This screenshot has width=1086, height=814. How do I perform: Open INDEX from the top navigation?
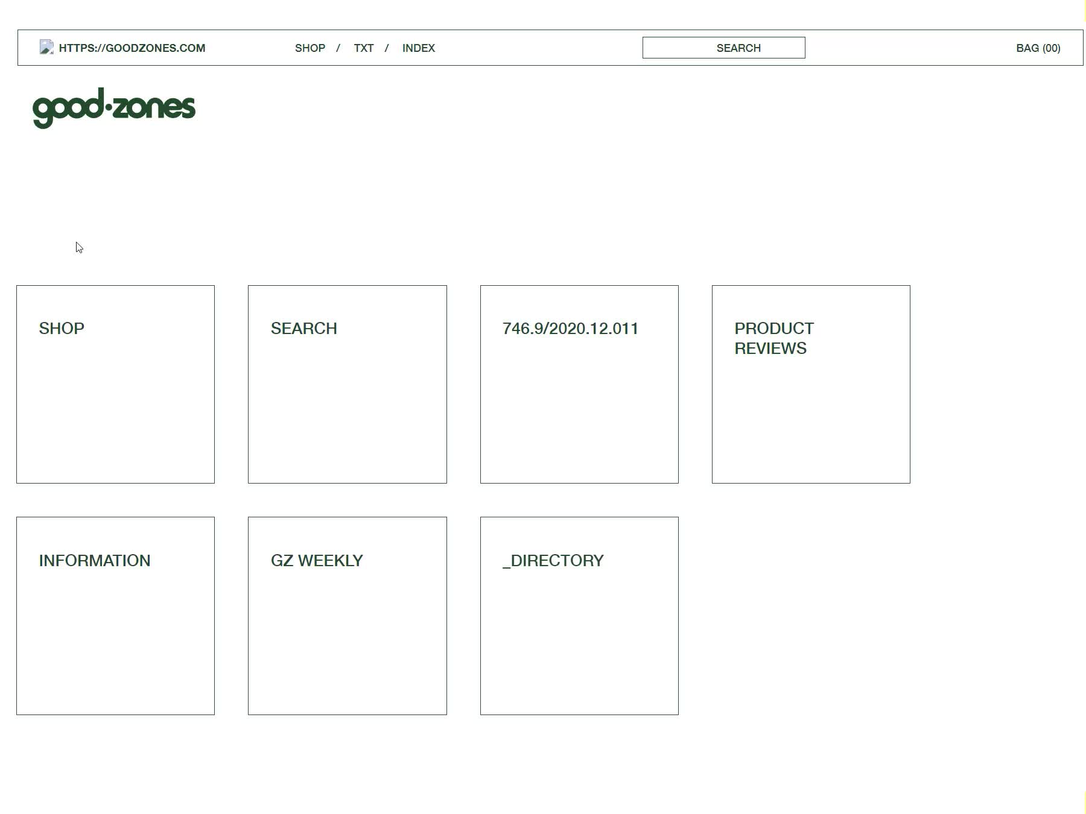[418, 48]
